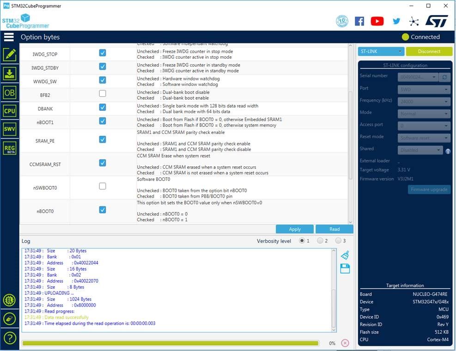Open the Twitter link icon

(x=396, y=21)
